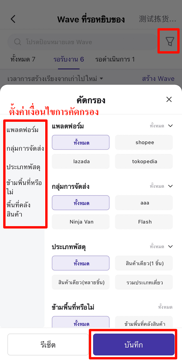Open the filter funnel icon
Viewport: 182px width, 363px height.
click(170, 42)
